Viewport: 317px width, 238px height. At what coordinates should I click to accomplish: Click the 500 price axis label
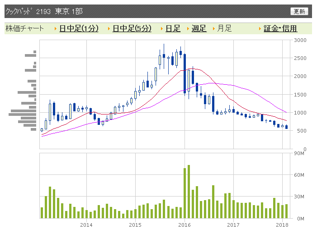(x=302, y=131)
